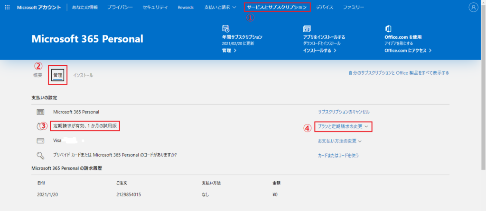Click the 支払い方法 column header
Viewport: 486px width, 211px height.
(x=211, y=183)
